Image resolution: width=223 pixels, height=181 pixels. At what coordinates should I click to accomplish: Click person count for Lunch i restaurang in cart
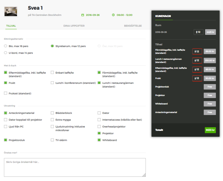(x=197, y=60)
